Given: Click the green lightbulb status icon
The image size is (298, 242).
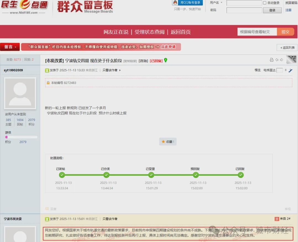Looking at the screenshot, I should click(166, 60).
